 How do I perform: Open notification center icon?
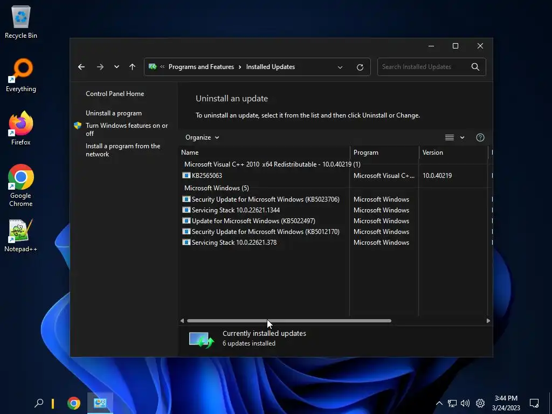[x=534, y=403]
